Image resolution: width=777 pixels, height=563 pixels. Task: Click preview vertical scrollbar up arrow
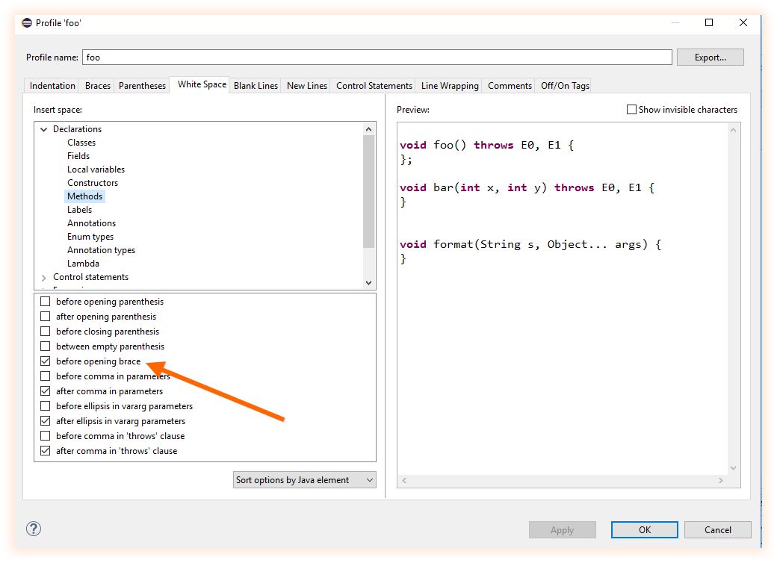pos(733,130)
